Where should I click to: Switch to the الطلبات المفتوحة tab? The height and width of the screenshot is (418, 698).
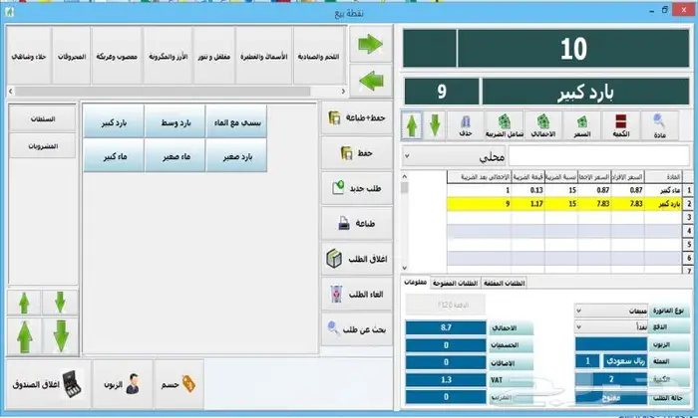pyautogui.click(x=455, y=283)
